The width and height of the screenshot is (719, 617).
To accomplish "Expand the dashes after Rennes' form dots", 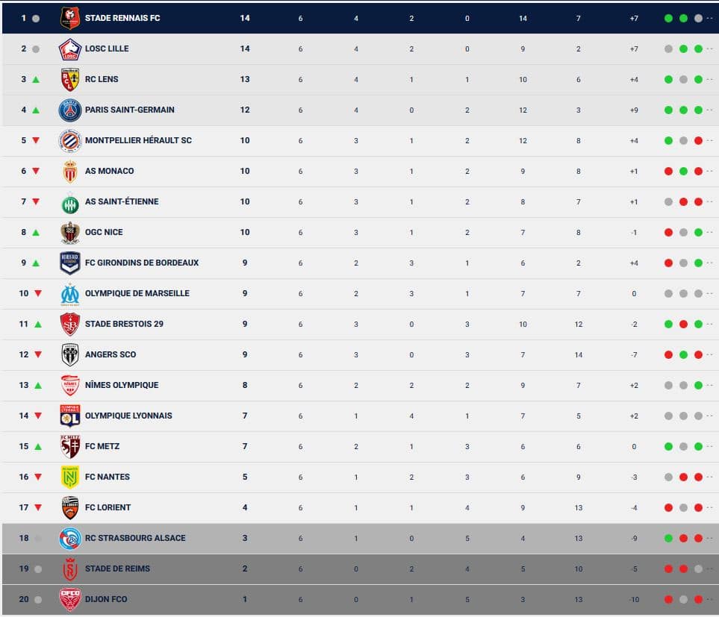I will [710, 19].
